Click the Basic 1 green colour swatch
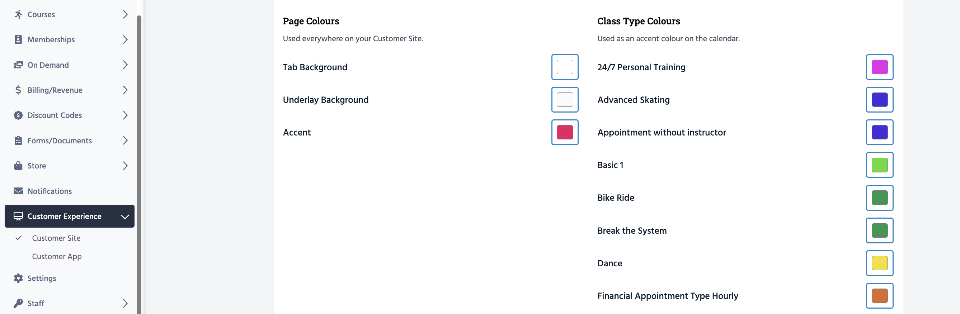Image resolution: width=960 pixels, height=314 pixels. click(x=879, y=165)
